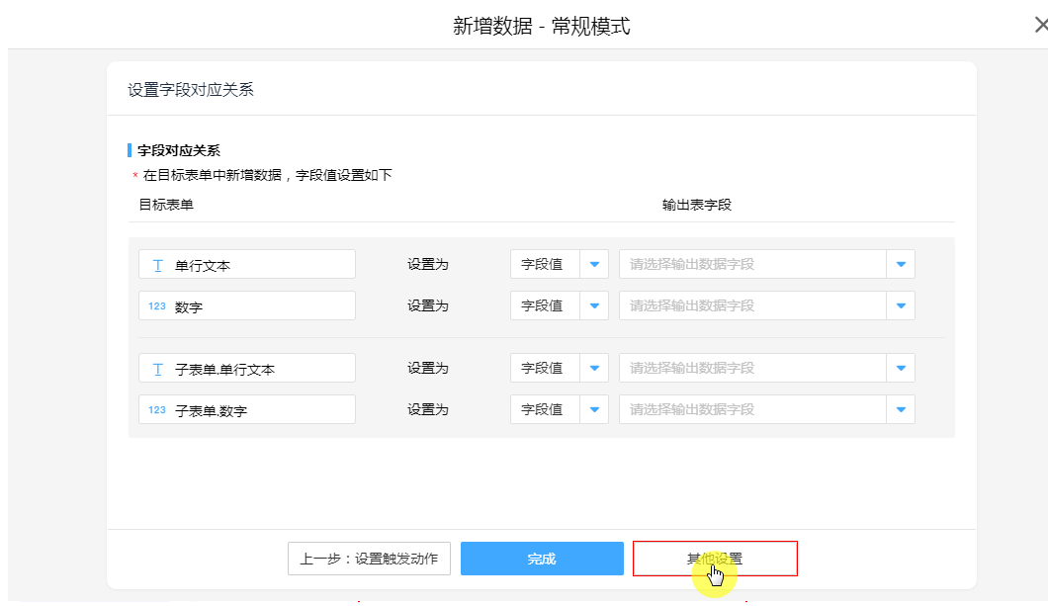Select output field box for 单行文本 row
This screenshot has height=606, width=1048.
click(751, 264)
